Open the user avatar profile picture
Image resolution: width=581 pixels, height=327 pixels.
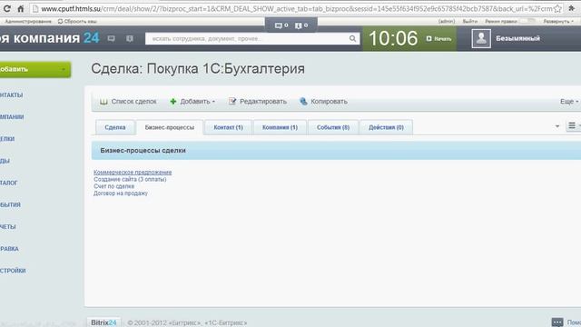pyautogui.click(x=481, y=38)
